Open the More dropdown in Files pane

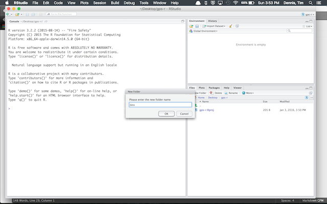tap(248, 93)
